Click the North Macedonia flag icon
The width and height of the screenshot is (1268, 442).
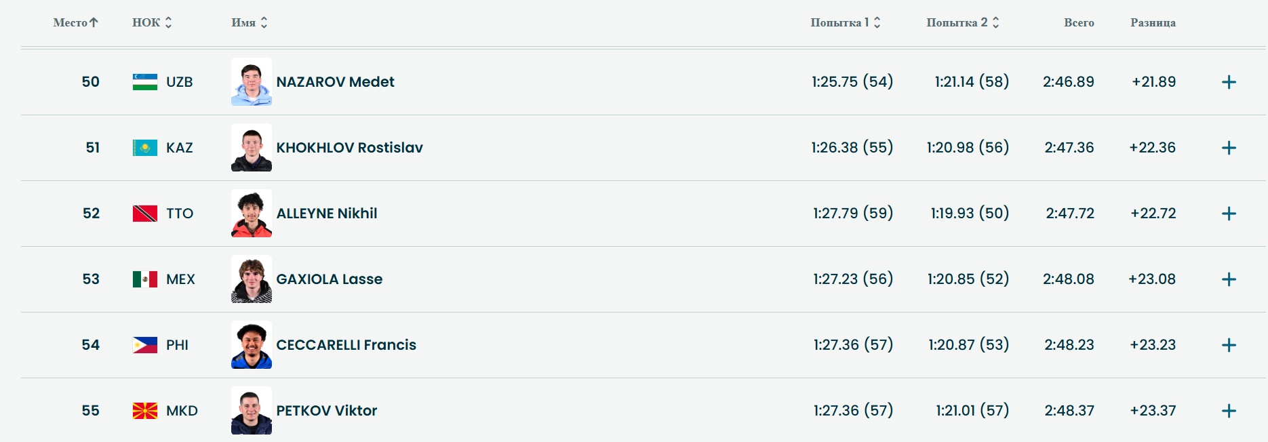(145, 411)
